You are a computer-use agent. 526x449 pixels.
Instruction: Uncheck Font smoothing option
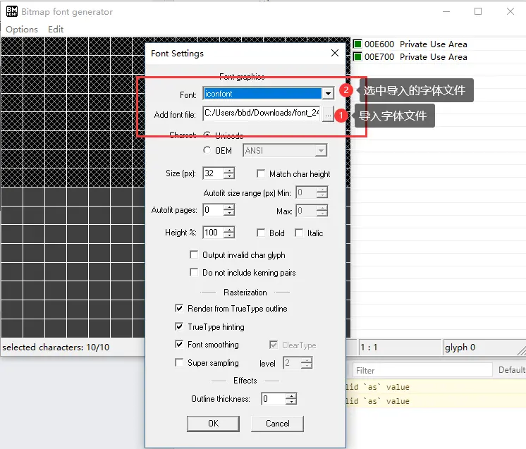179,344
